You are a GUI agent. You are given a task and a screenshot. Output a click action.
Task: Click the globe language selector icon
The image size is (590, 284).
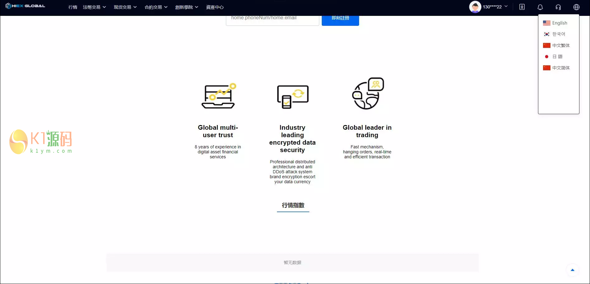pyautogui.click(x=576, y=7)
